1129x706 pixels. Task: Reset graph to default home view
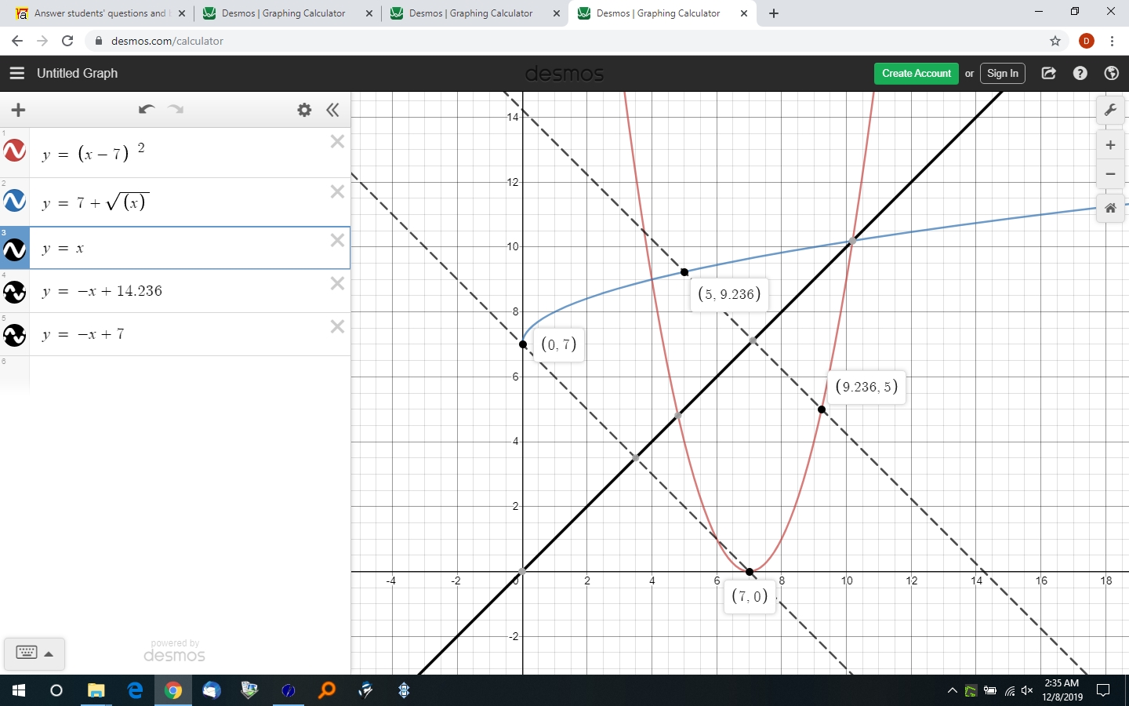point(1110,208)
